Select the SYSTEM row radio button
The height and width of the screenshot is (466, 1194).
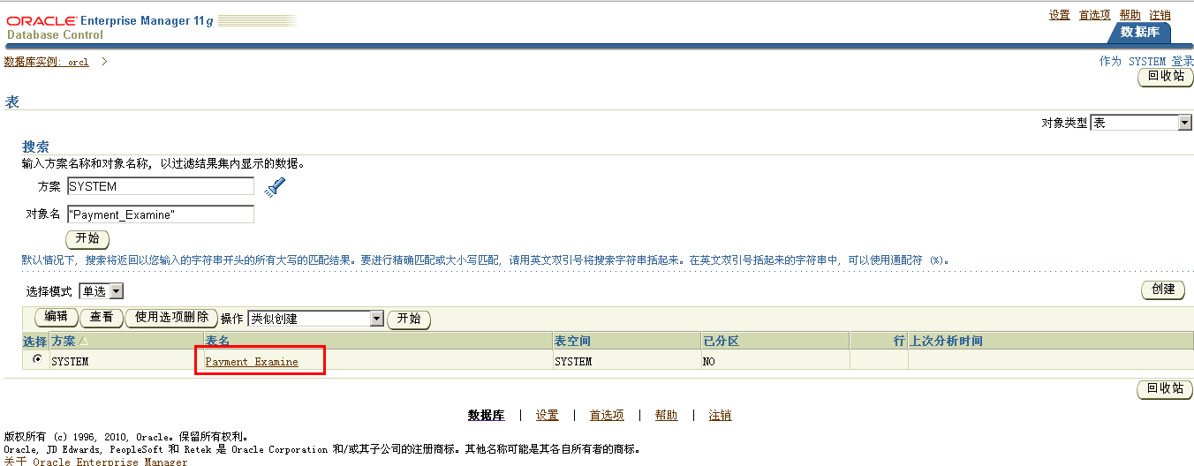(x=36, y=360)
